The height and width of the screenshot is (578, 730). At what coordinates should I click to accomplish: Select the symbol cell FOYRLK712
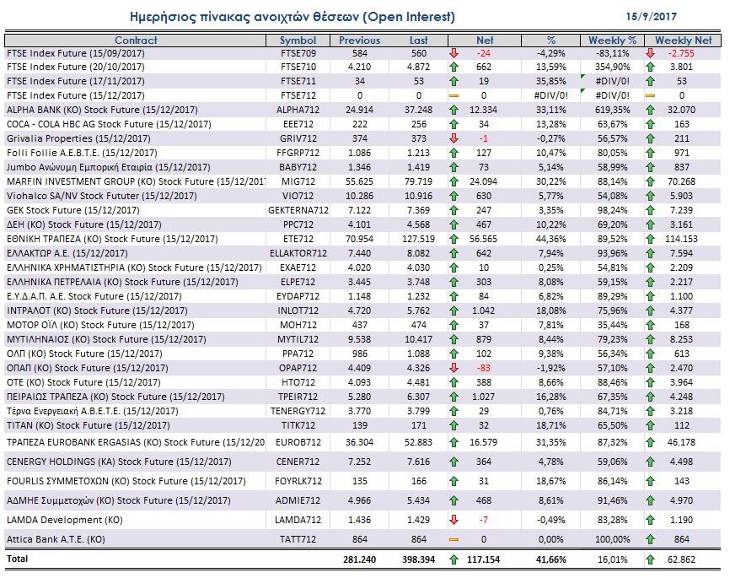click(x=298, y=481)
